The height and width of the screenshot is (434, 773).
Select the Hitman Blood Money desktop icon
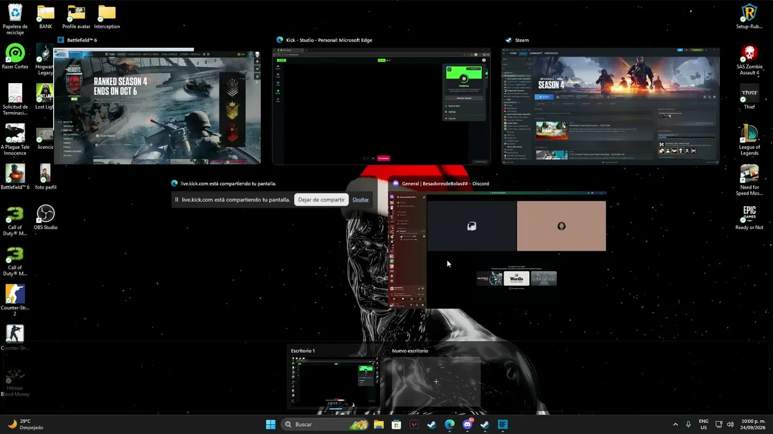(15, 381)
